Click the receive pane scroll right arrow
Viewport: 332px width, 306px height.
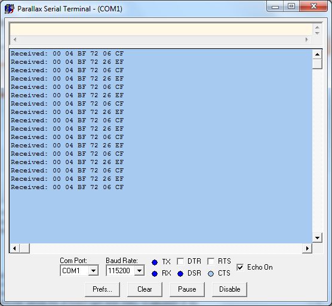(308, 248)
